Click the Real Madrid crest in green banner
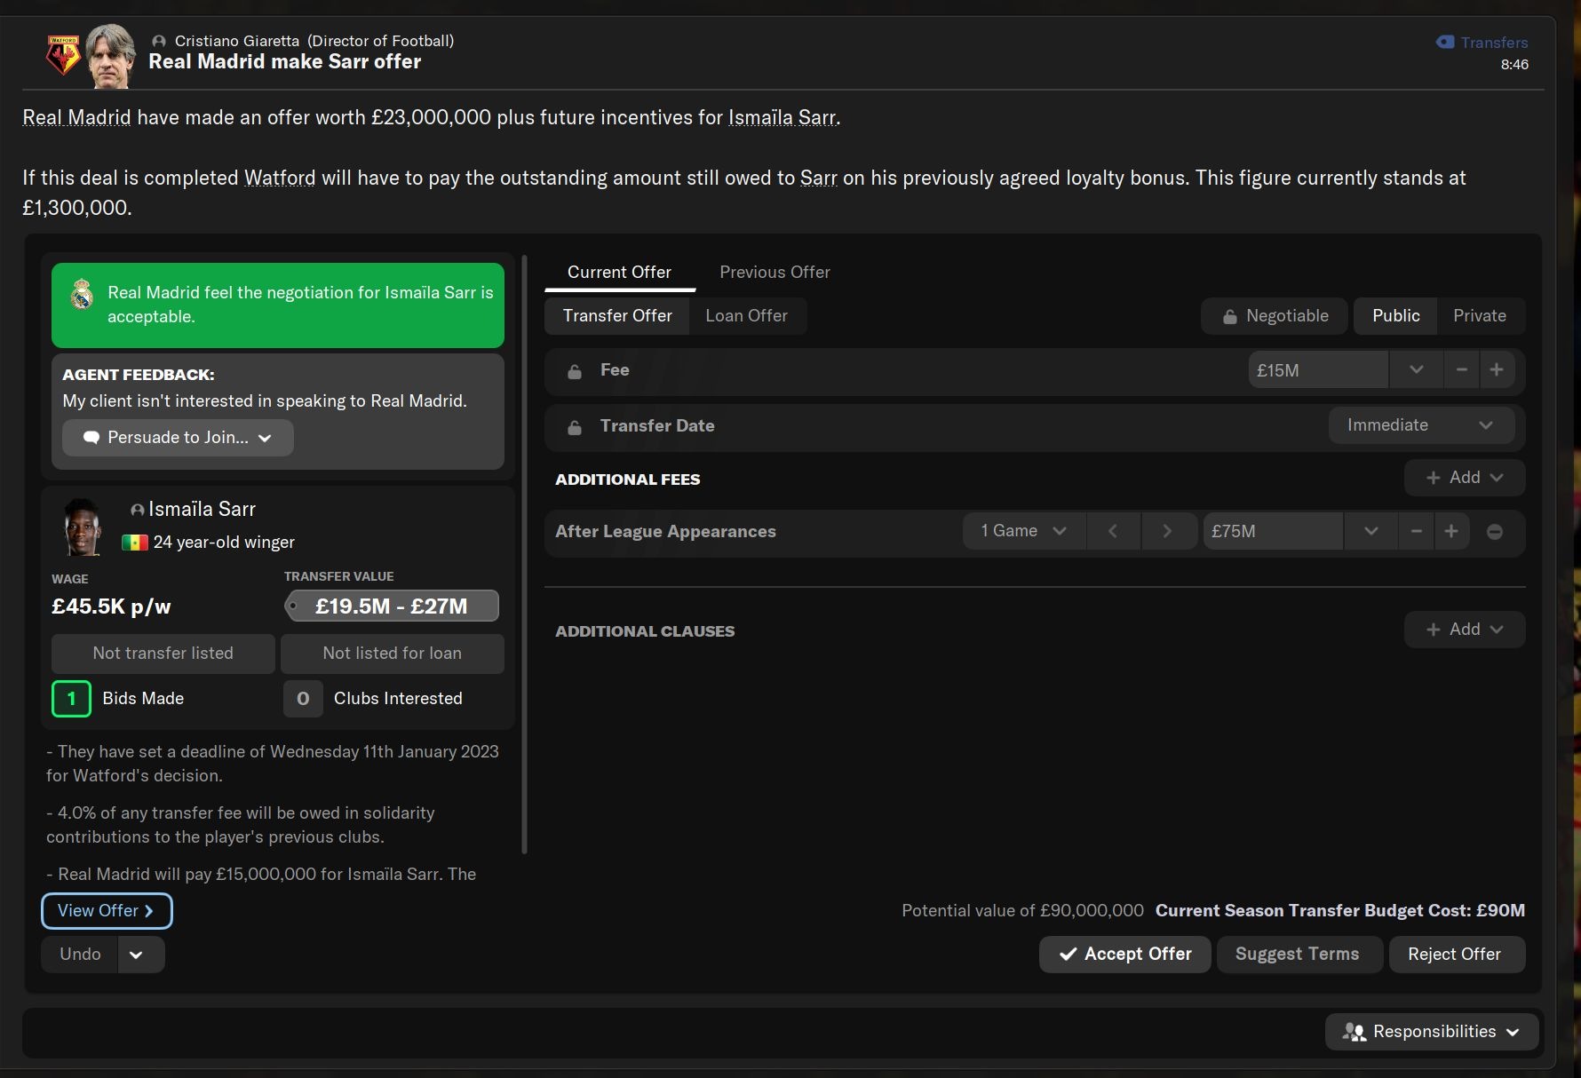 pos(82,294)
